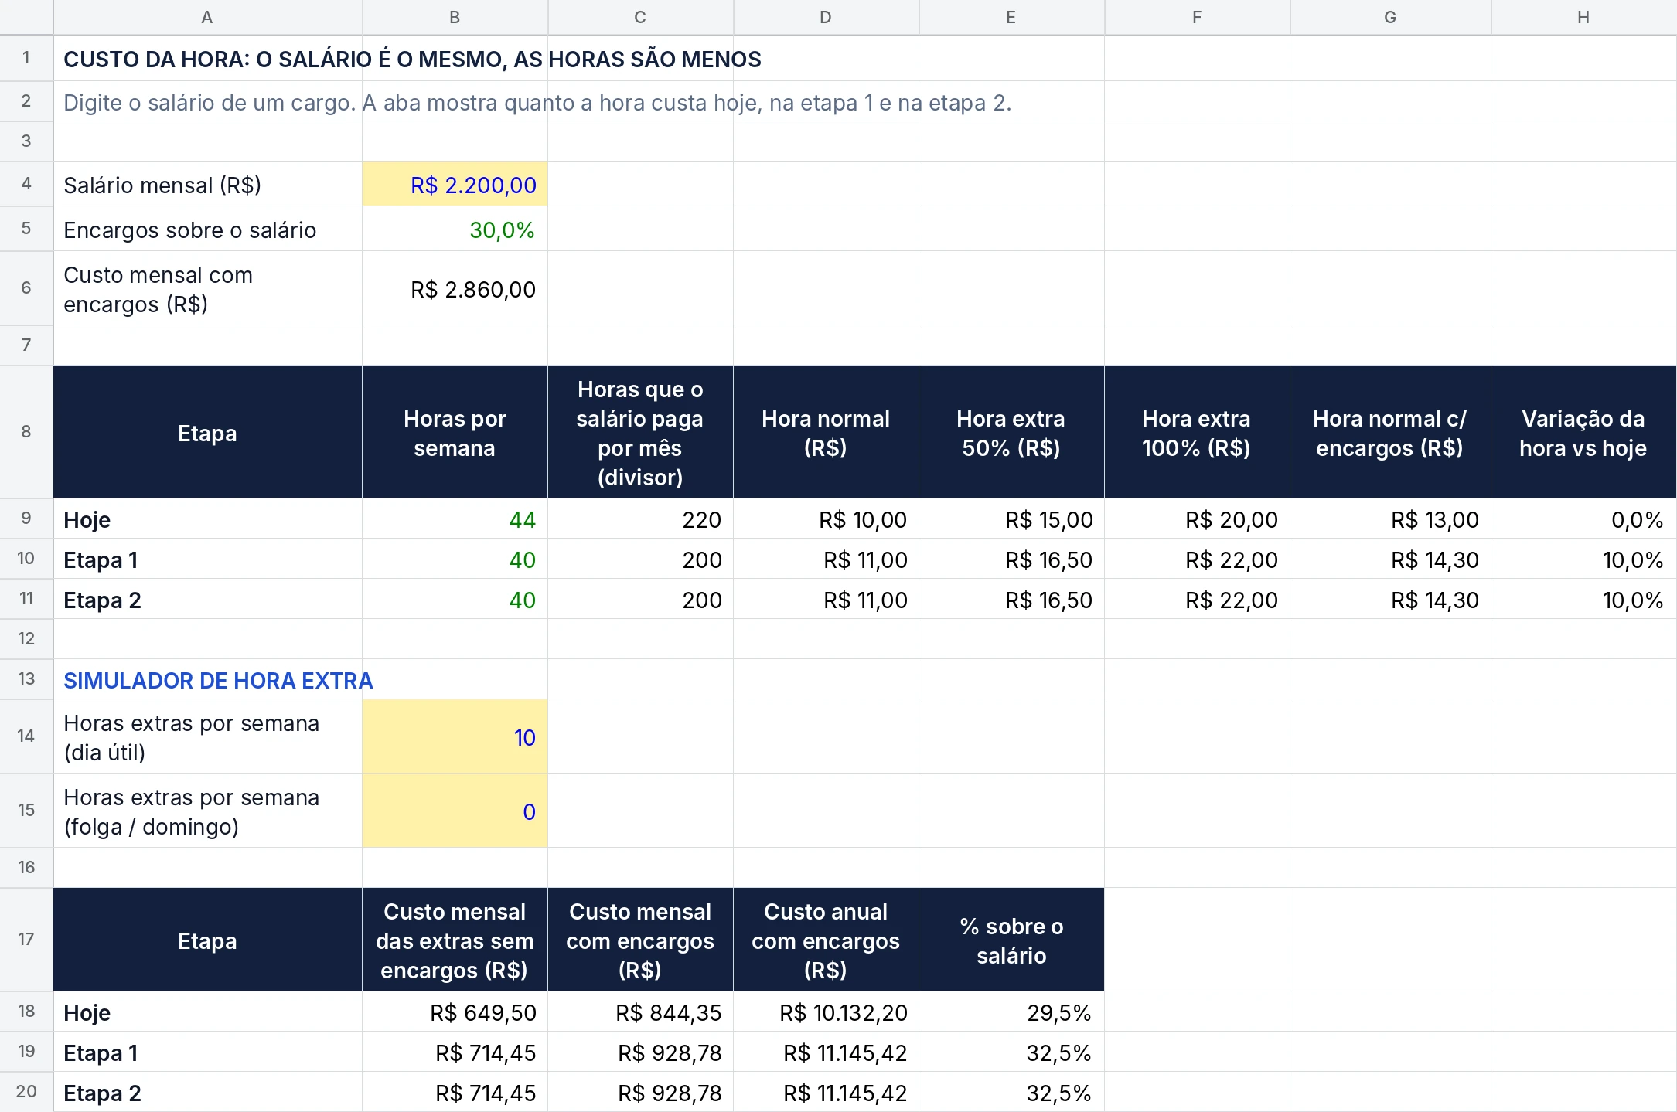Click the 29,5% salary percentage cell
The image size is (1677, 1112).
(1011, 1012)
